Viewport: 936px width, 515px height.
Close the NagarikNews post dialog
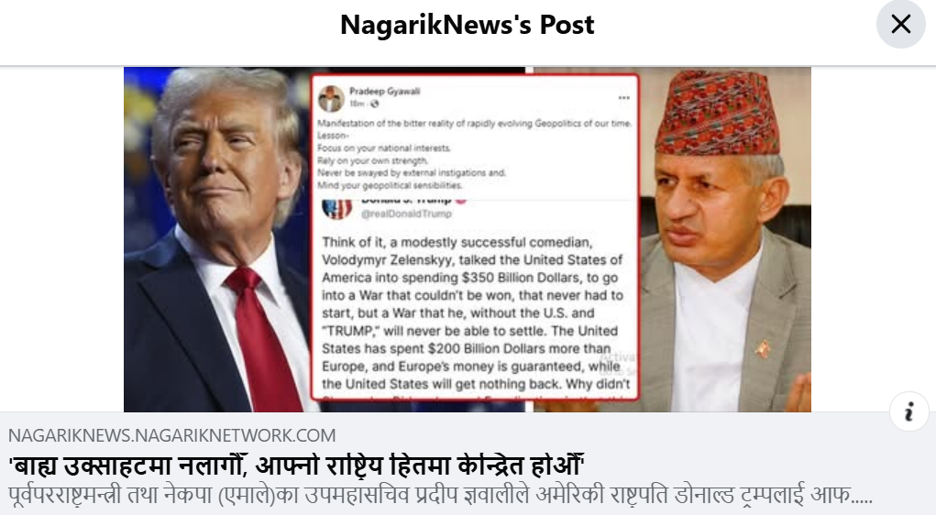901,25
